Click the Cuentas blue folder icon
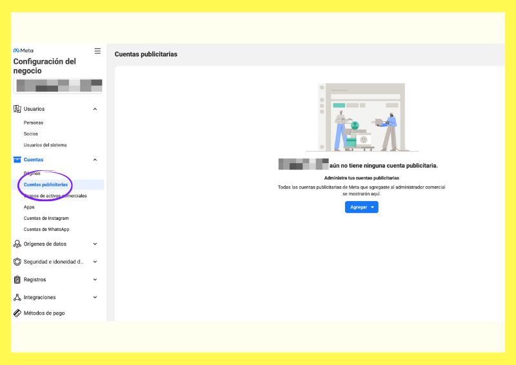The width and height of the screenshot is (516, 365). click(x=17, y=159)
